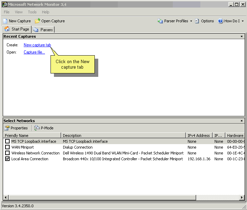Click the Properties button label
Screen dimensions: 247x210
tap(19, 128)
